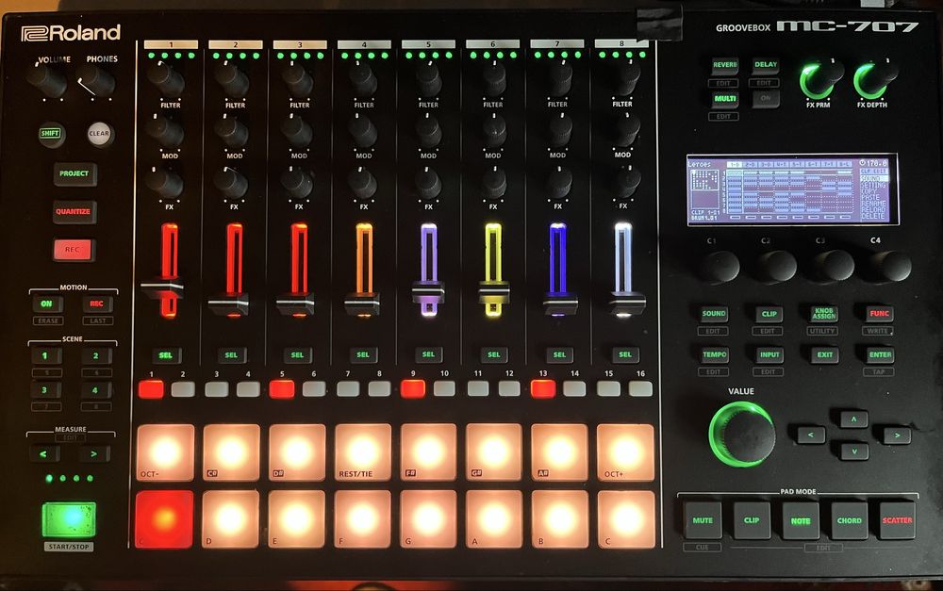Touch the C1 control knob
The width and height of the screenshot is (943, 591).
point(720,267)
